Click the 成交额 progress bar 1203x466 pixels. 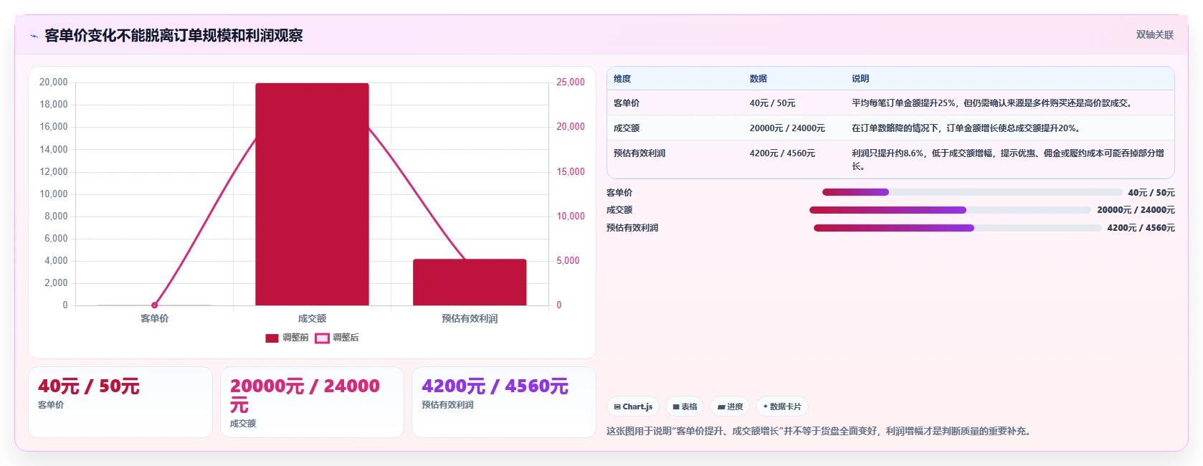(950, 210)
